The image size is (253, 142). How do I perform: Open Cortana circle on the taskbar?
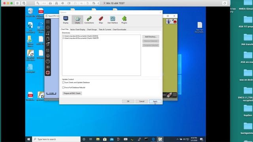(x=84, y=139)
